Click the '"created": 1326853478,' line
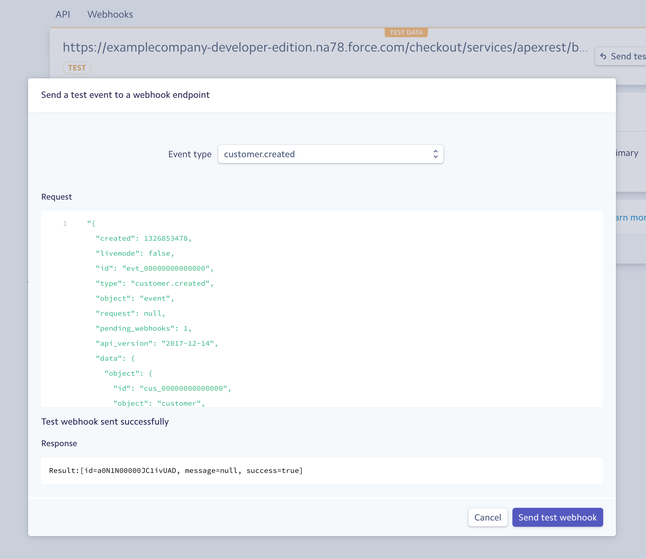 click(x=144, y=238)
